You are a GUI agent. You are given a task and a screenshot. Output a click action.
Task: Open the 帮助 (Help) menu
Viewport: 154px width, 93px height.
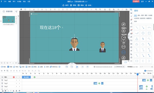tap(24, 2)
